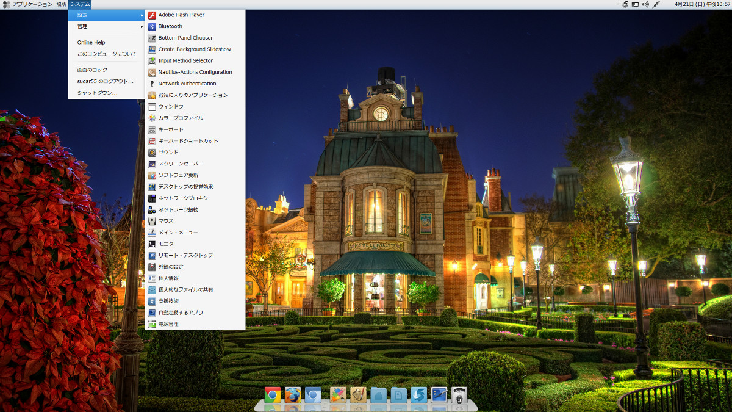The image size is (732, 412).
Task: Open the 電源管理 power entry
Action: pyautogui.click(x=195, y=324)
